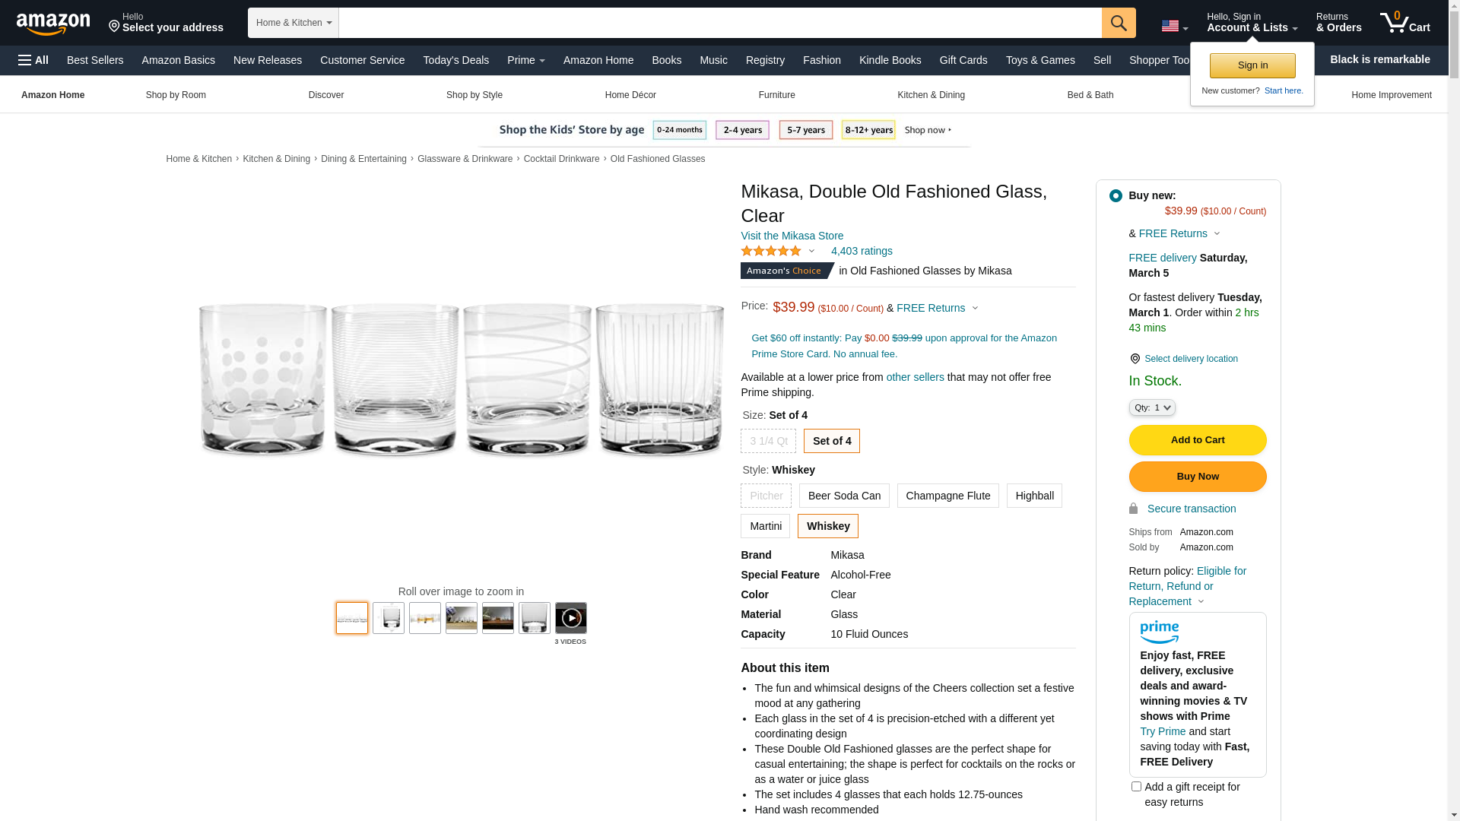The width and height of the screenshot is (1460, 821).
Task: Open the Home & Kitchen search category dropdown
Action: (x=294, y=23)
